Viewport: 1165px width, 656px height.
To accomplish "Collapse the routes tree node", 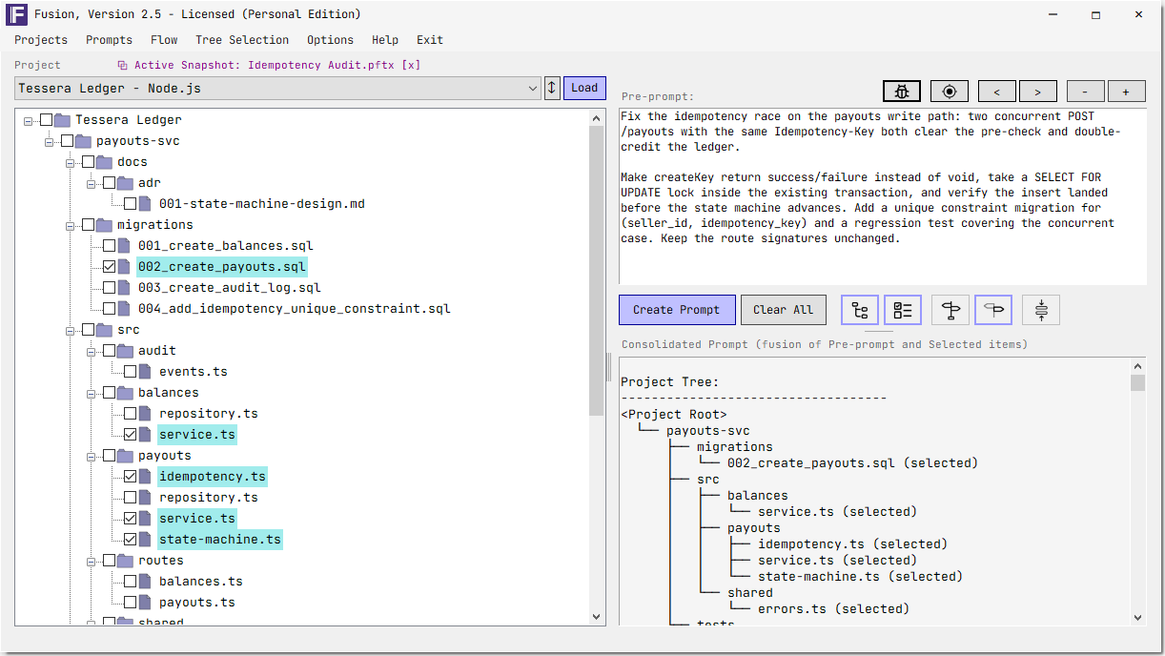I will click(92, 562).
